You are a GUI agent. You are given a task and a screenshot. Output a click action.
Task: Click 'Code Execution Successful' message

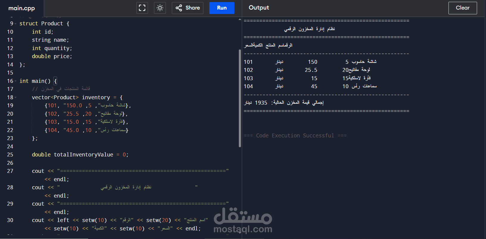295,136
